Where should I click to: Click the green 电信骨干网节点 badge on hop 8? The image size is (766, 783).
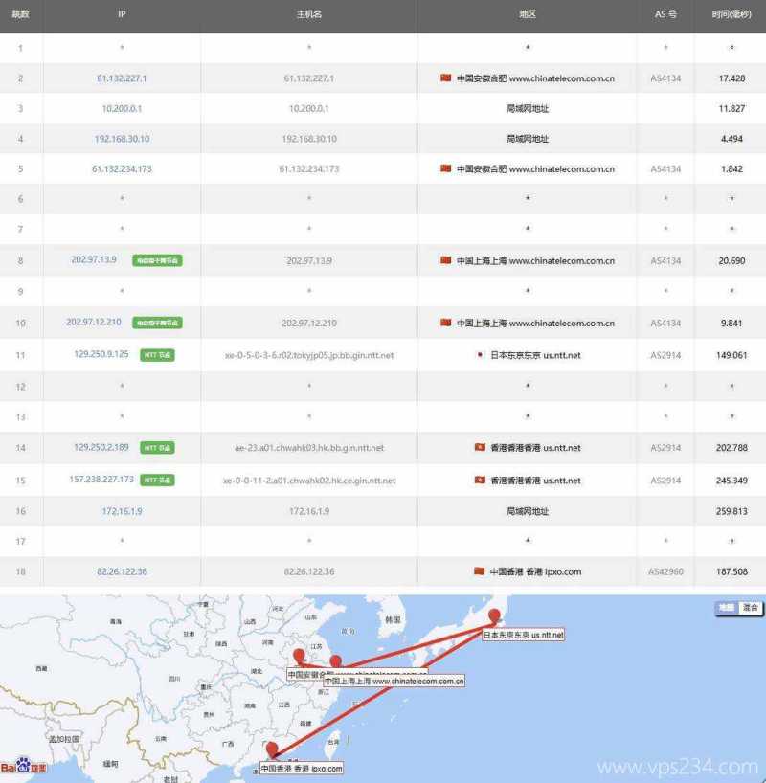tap(156, 260)
